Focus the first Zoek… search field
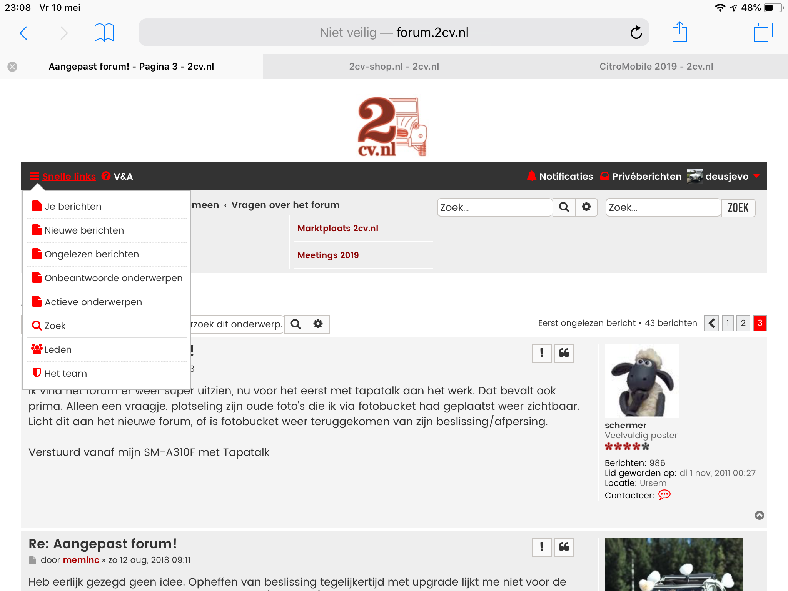The image size is (788, 591). (495, 207)
